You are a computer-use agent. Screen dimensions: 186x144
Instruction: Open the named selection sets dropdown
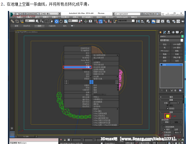pos(126,21)
